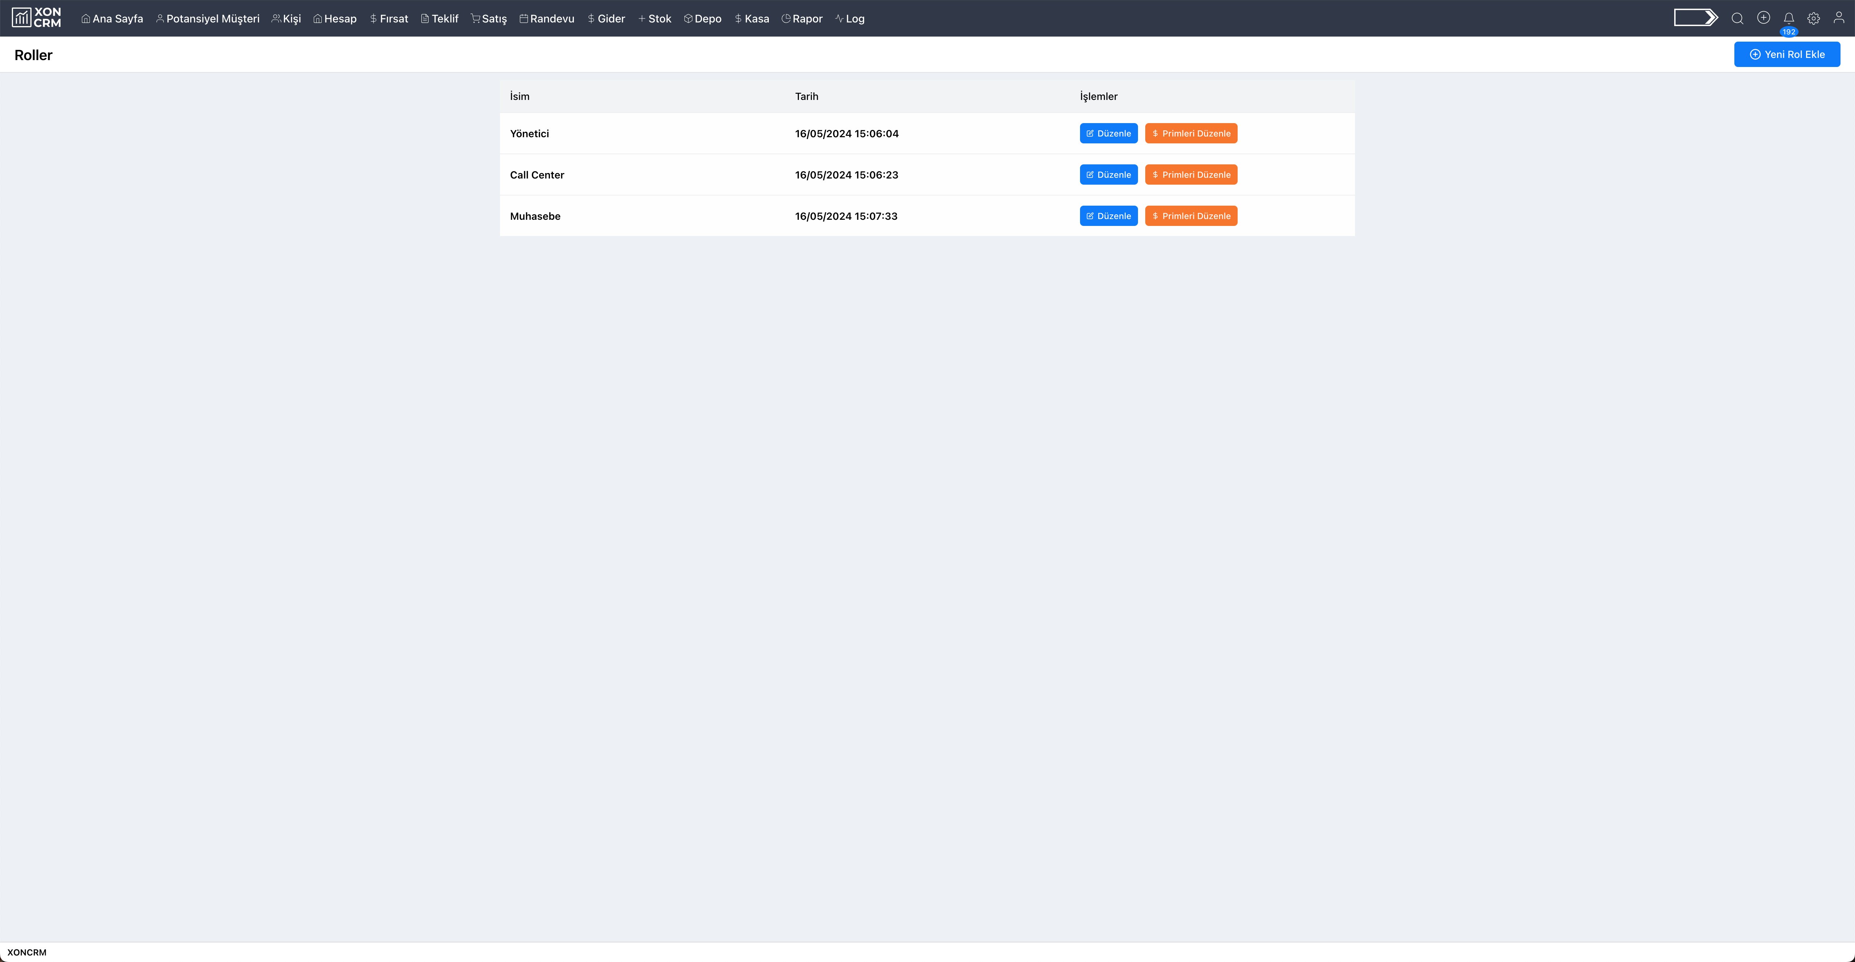Edit the Muhasebe role with Düzenle

click(x=1108, y=216)
